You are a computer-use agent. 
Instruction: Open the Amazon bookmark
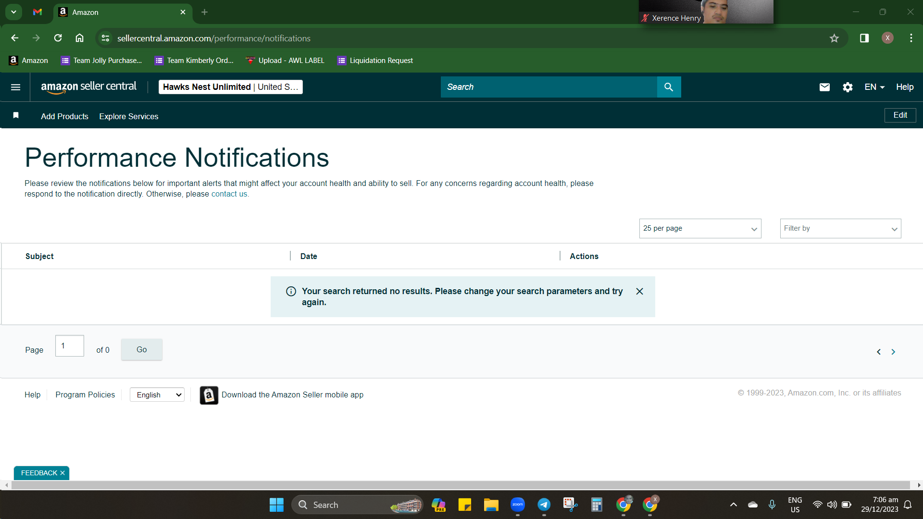29,61
